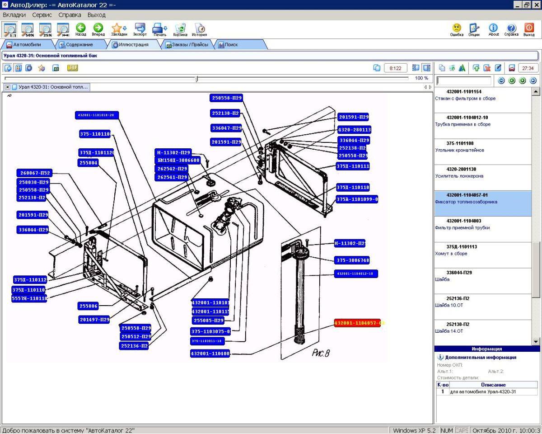Report a problem via Ошибка icon
This screenshot has height=434, width=542.
point(457,29)
